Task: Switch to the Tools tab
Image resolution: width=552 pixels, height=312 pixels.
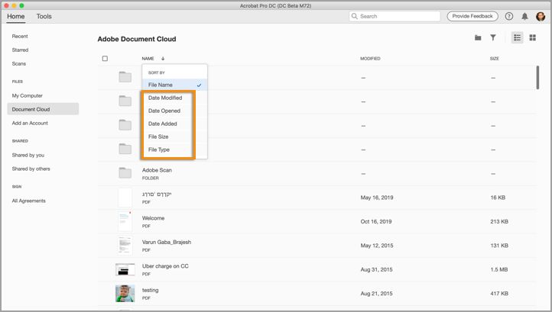Action: (44, 16)
